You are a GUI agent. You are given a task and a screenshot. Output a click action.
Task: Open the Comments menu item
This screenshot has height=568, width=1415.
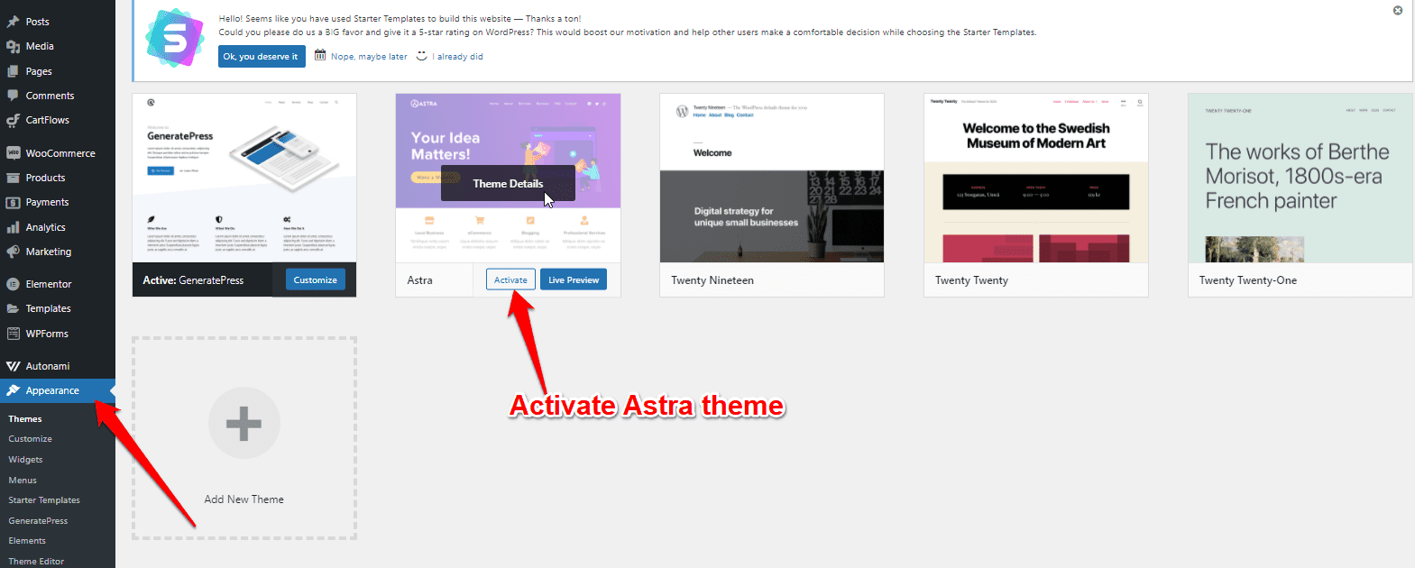pos(50,96)
